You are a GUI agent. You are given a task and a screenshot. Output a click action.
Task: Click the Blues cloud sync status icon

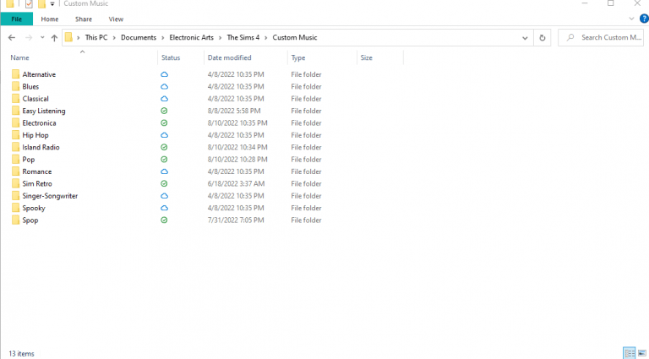coord(164,87)
